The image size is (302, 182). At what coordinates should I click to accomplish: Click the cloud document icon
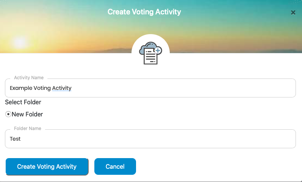(150, 53)
